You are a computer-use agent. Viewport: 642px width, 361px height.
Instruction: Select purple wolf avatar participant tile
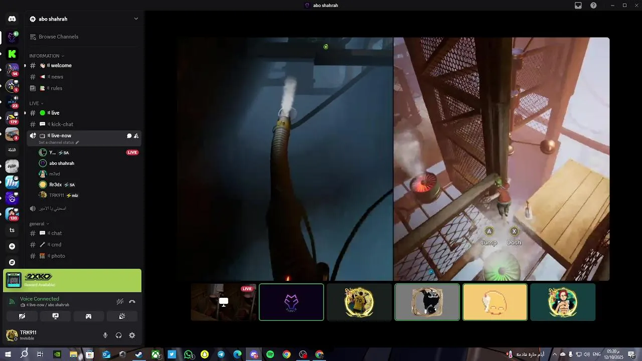click(x=291, y=302)
